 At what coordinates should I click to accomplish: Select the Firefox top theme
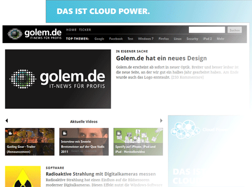point(164,39)
